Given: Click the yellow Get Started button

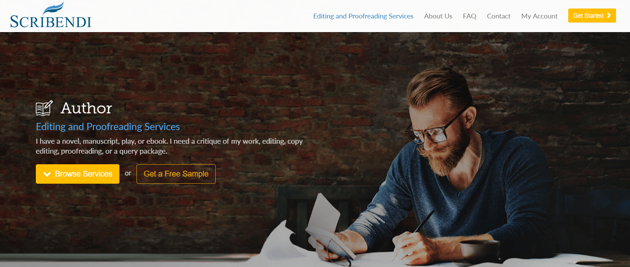Looking at the screenshot, I should point(592,16).
